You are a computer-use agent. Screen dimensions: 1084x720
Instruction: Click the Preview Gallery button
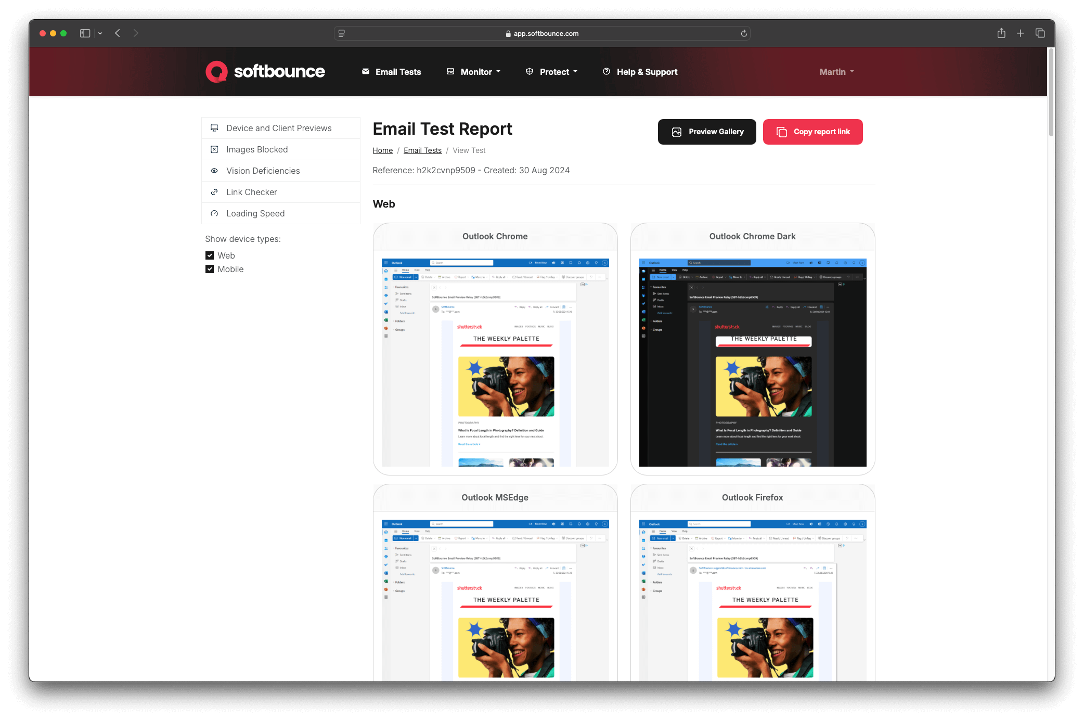[x=707, y=132]
